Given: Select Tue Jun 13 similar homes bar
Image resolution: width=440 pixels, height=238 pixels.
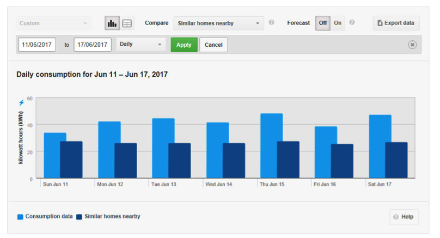Looking at the screenshot, I should tap(180, 161).
